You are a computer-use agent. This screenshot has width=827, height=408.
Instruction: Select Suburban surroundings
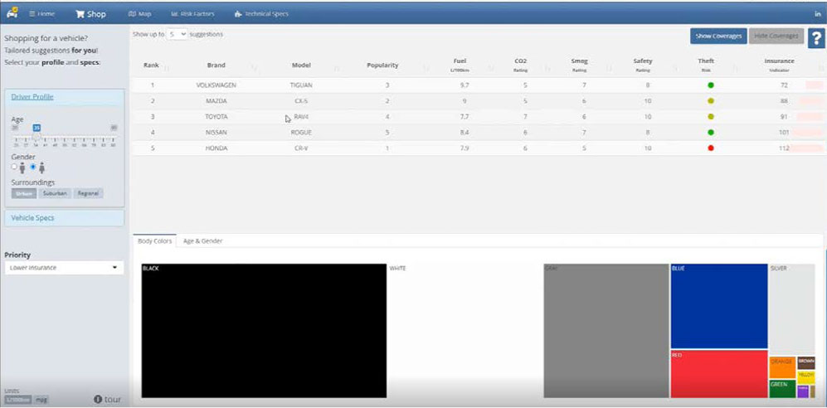click(55, 193)
